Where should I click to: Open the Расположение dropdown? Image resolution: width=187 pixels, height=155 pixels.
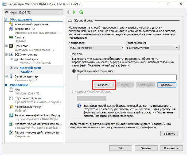tap(153, 48)
